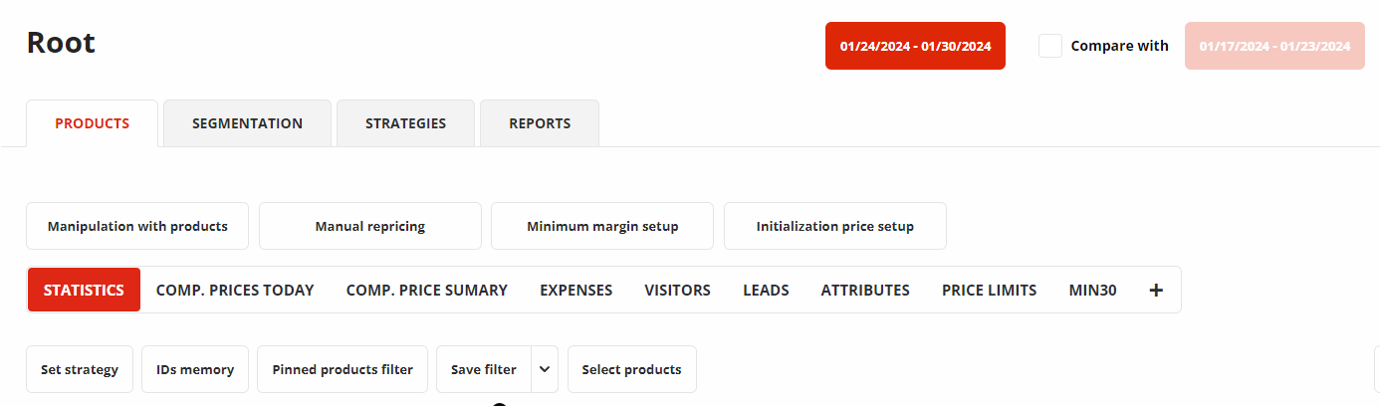Check the Compare with checkbox

click(x=1050, y=46)
